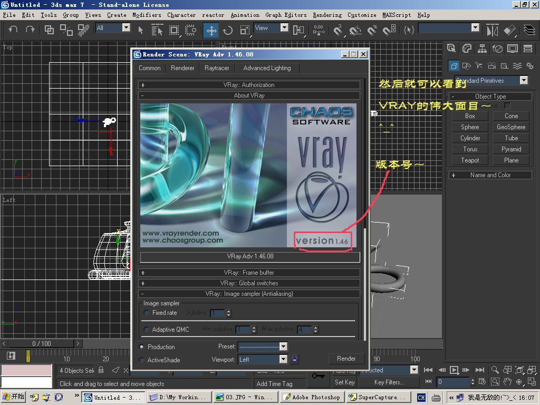Expand the VRay:: Frame buffer rollout
The height and width of the screenshot is (405, 540).
249,273
